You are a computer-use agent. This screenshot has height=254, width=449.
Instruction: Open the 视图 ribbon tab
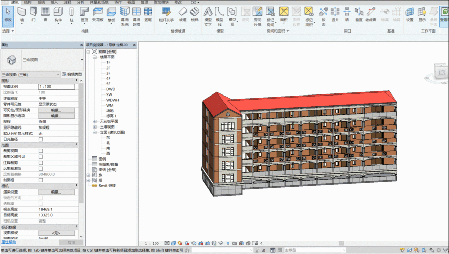pos(131,3)
